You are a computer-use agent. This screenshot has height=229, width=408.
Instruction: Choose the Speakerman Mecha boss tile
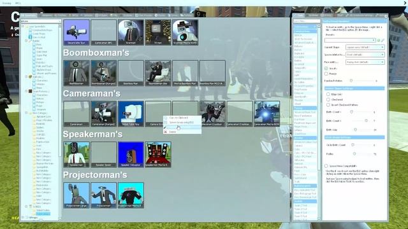(x=158, y=155)
